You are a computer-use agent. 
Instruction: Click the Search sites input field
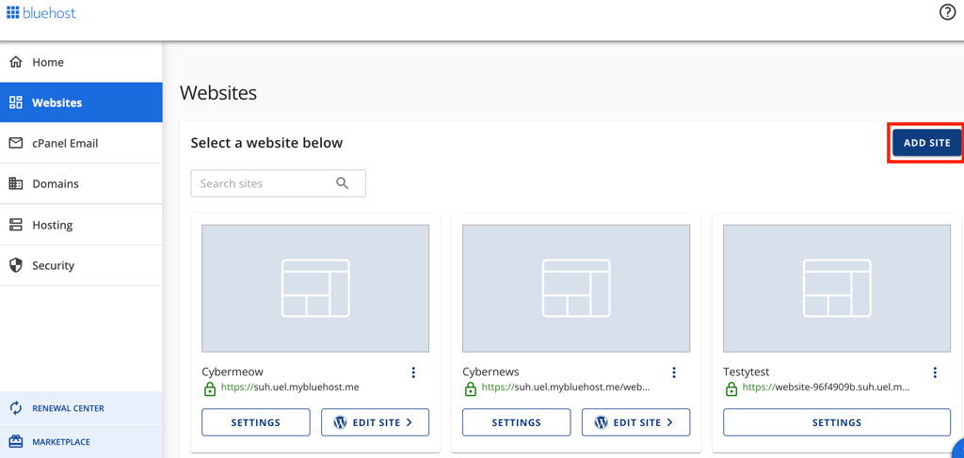pos(279,183)
